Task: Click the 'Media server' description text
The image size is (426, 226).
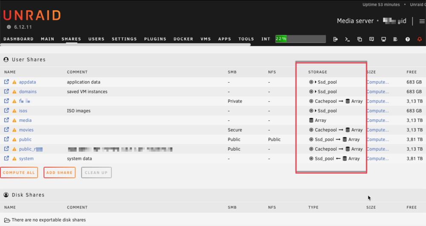Action: point(355,21)
